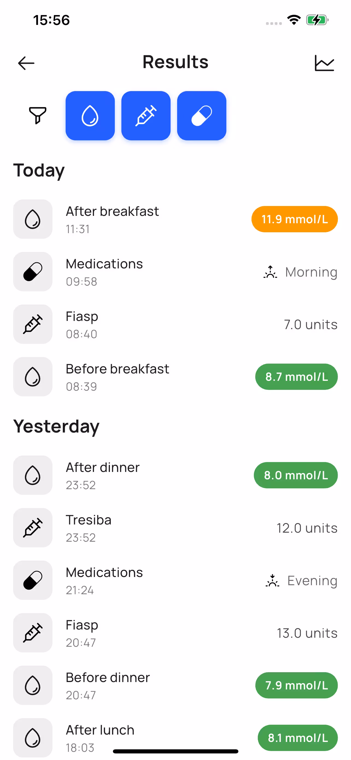Viewport: 351px width, 760px height.
Task: Tap syringe icon next to Tresiba
Action: pos(33,528)
